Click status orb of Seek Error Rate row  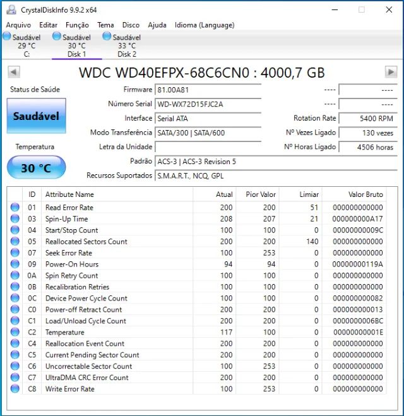coord(15,253)
